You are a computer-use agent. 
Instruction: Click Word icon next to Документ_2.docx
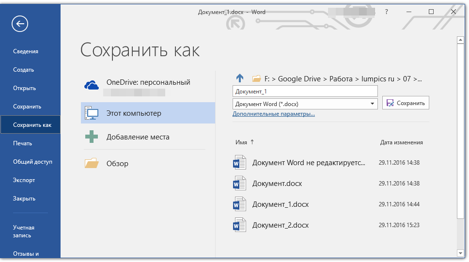(x=240, y=225)
